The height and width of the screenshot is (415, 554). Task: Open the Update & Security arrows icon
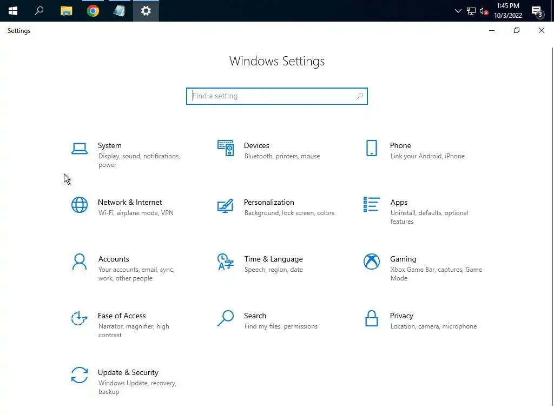(80, 375)
